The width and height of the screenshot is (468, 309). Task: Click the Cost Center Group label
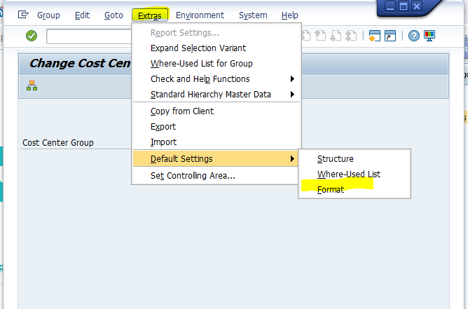coord(58,143)
